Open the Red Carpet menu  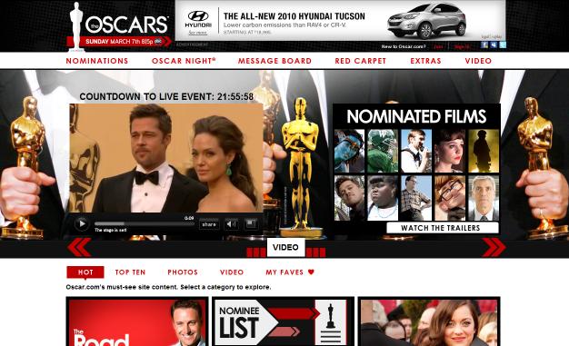(360, 61)
